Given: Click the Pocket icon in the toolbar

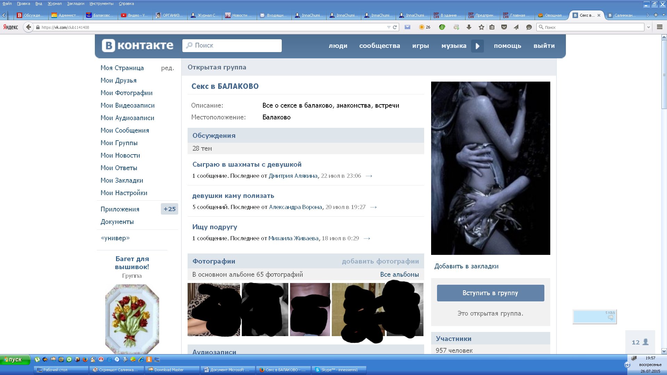Looking at the screenshot, I should (x=504, y=27).
